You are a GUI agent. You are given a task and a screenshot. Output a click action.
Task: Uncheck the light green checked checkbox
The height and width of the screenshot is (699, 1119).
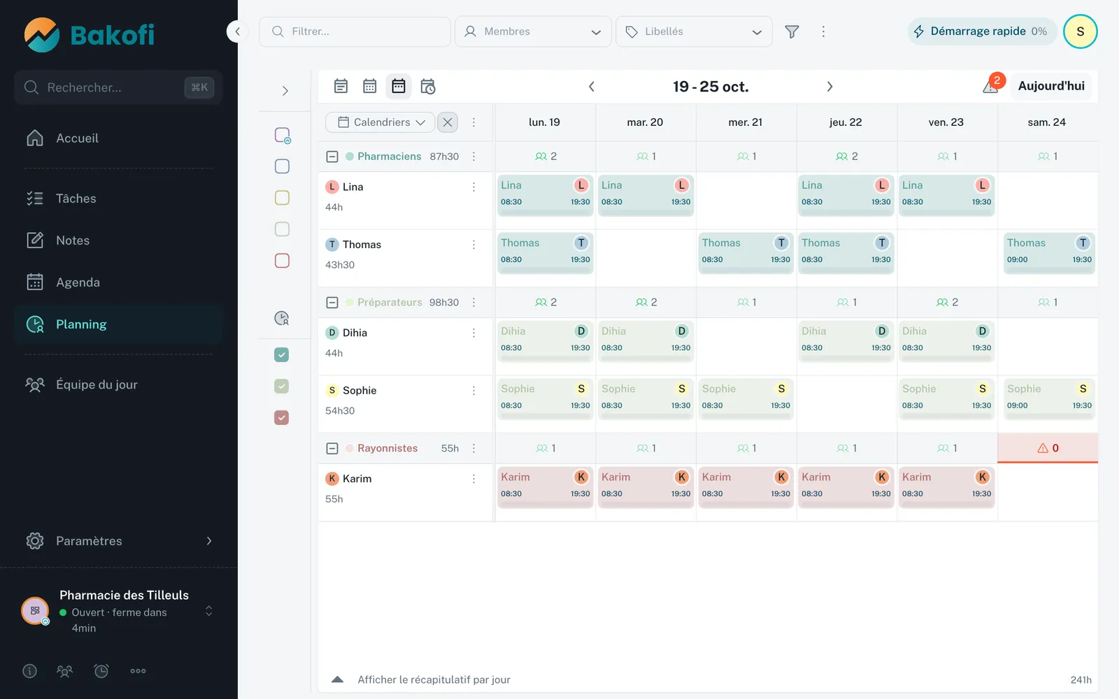point(282,387)
